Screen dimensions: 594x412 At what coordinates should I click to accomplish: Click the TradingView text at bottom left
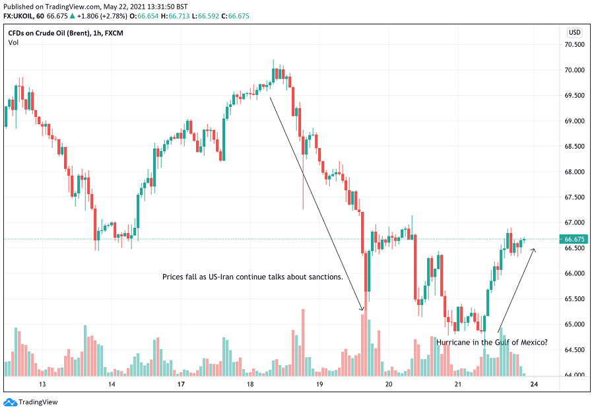(37, 402)
